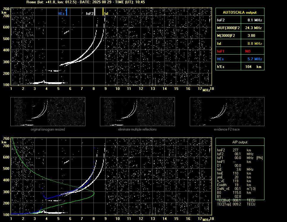Click the MHz axis unit label under bottom ionogram
Viewport: 287px width, 222px height.
[206, 220]
